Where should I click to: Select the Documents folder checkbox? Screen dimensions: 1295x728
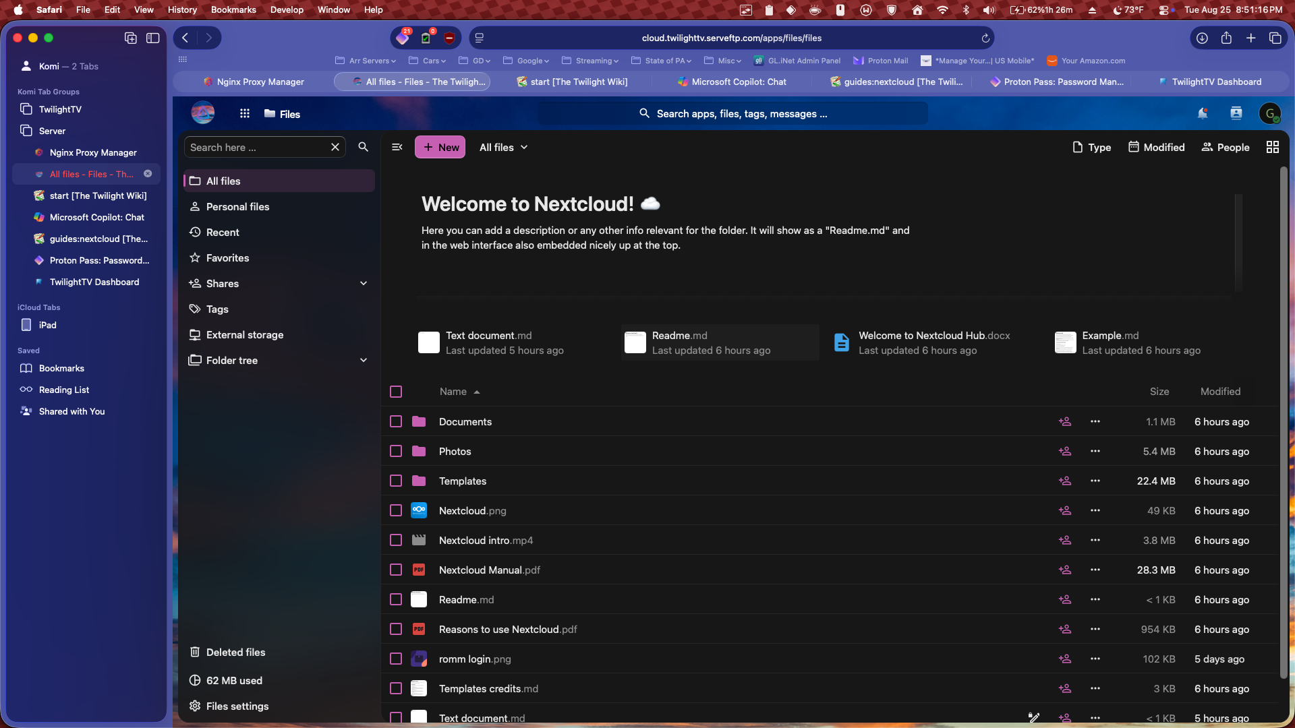(396, 422)
